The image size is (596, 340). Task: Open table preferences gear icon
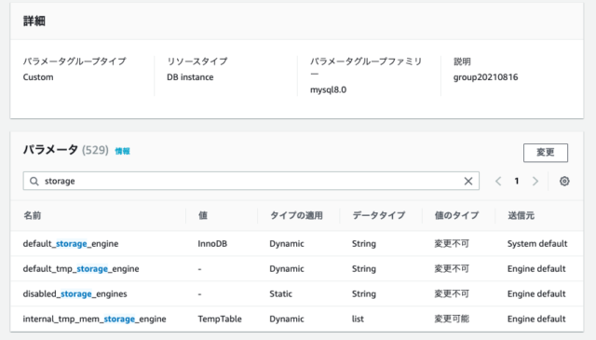[x=564, y=181]
